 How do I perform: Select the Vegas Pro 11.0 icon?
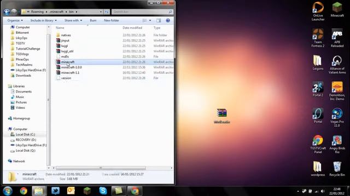click(x=337, y=118)
